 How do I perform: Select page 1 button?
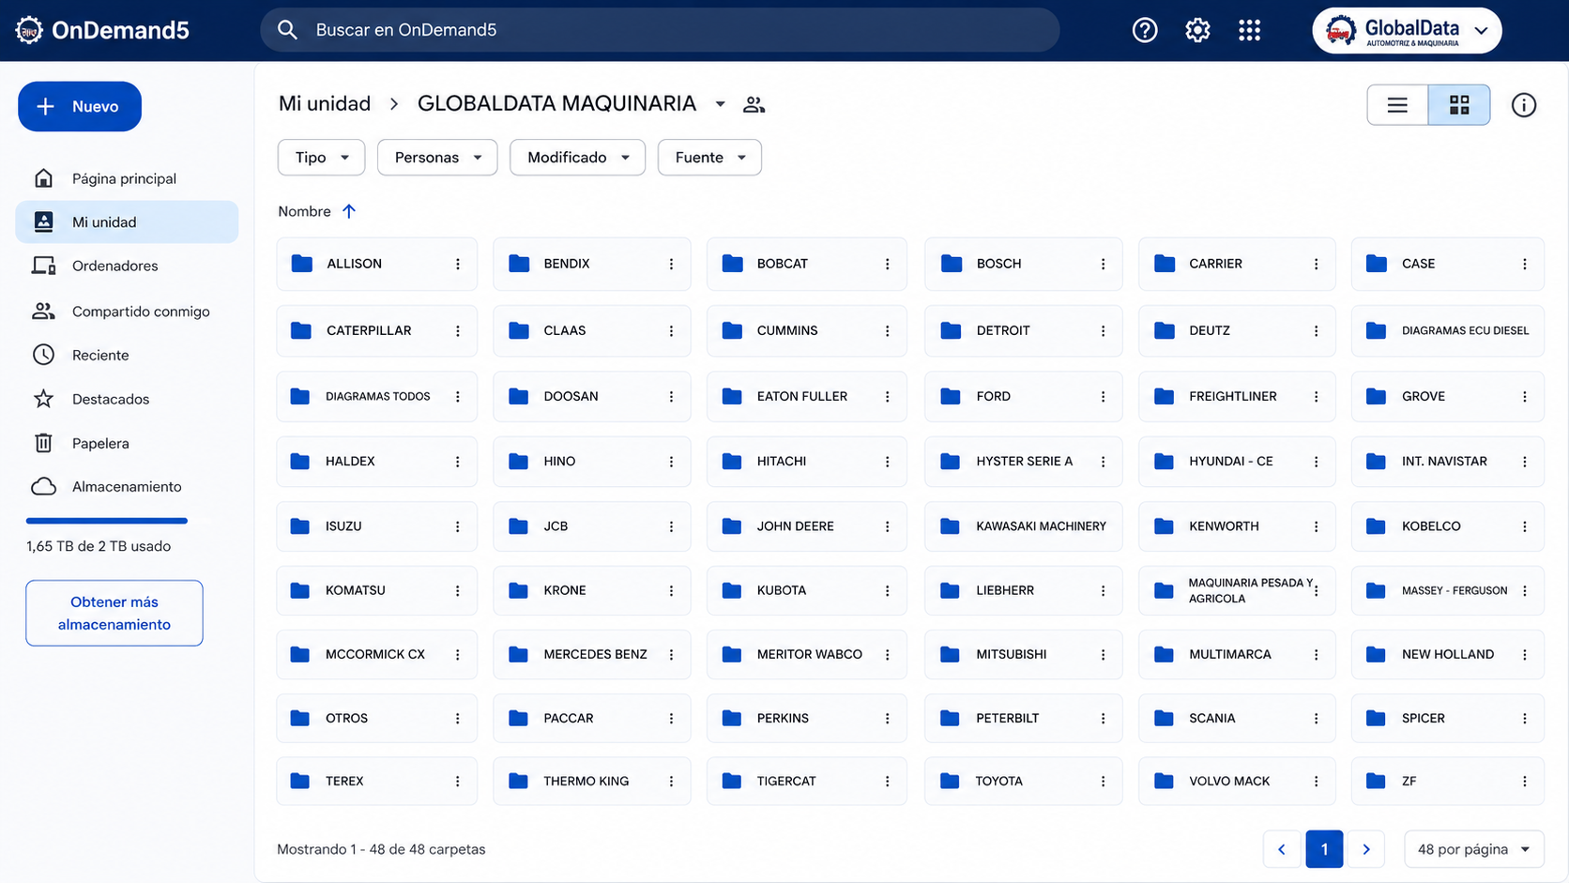[x=1324, y=849]
